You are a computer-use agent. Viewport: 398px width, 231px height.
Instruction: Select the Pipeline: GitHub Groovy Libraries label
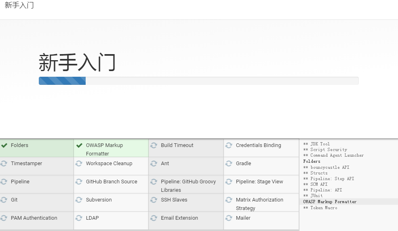188,186
